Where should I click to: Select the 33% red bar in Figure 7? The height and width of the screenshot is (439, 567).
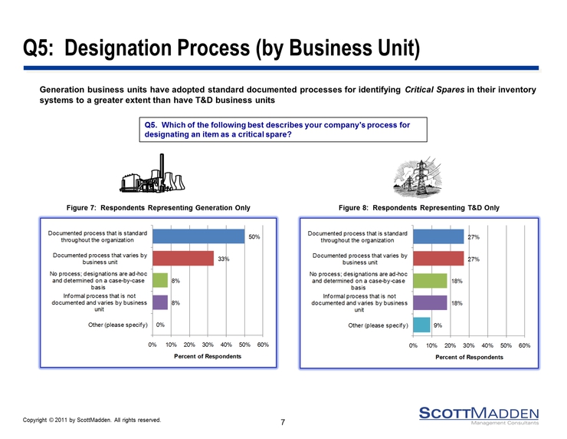point(183,259)
